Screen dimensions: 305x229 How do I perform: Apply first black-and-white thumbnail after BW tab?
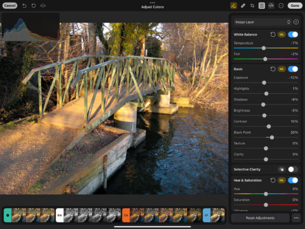tap(71, 215)
